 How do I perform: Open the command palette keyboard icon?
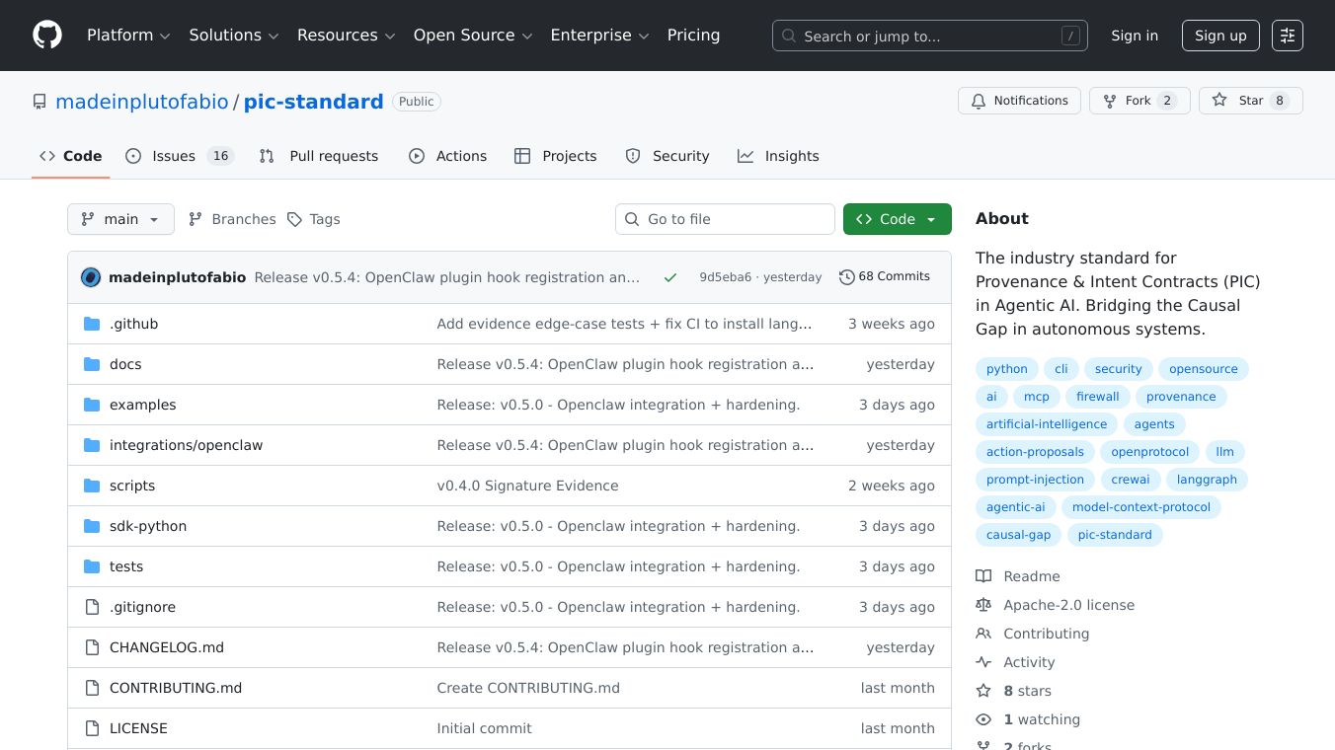point(1288,36)
